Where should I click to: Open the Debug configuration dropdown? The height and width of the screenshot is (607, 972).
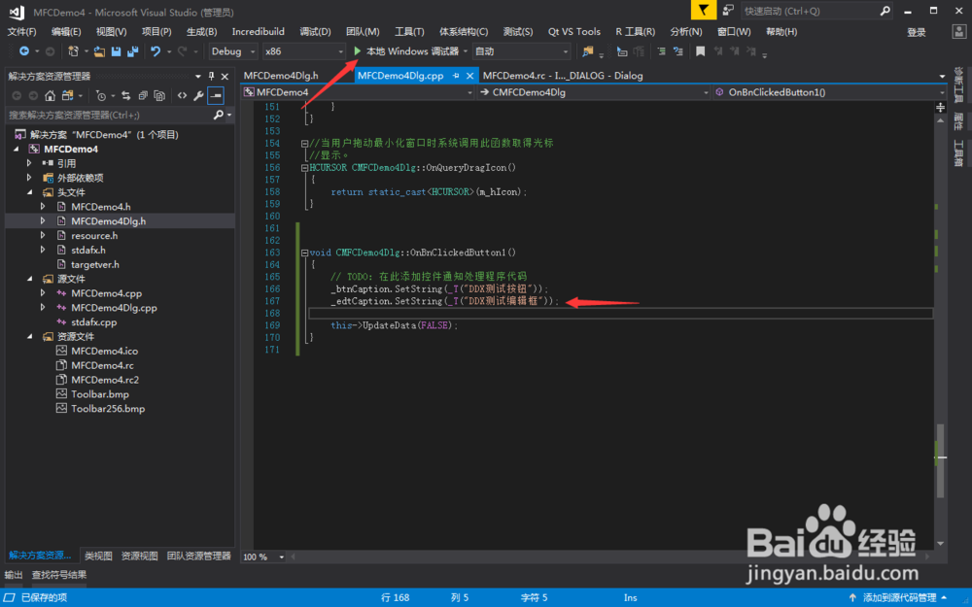click(x=233, y=51)
